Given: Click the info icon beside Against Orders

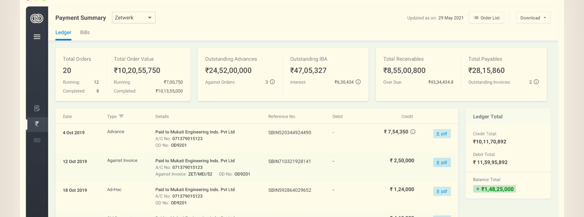Looking at the screenshot, I should [x=272, y=82].
